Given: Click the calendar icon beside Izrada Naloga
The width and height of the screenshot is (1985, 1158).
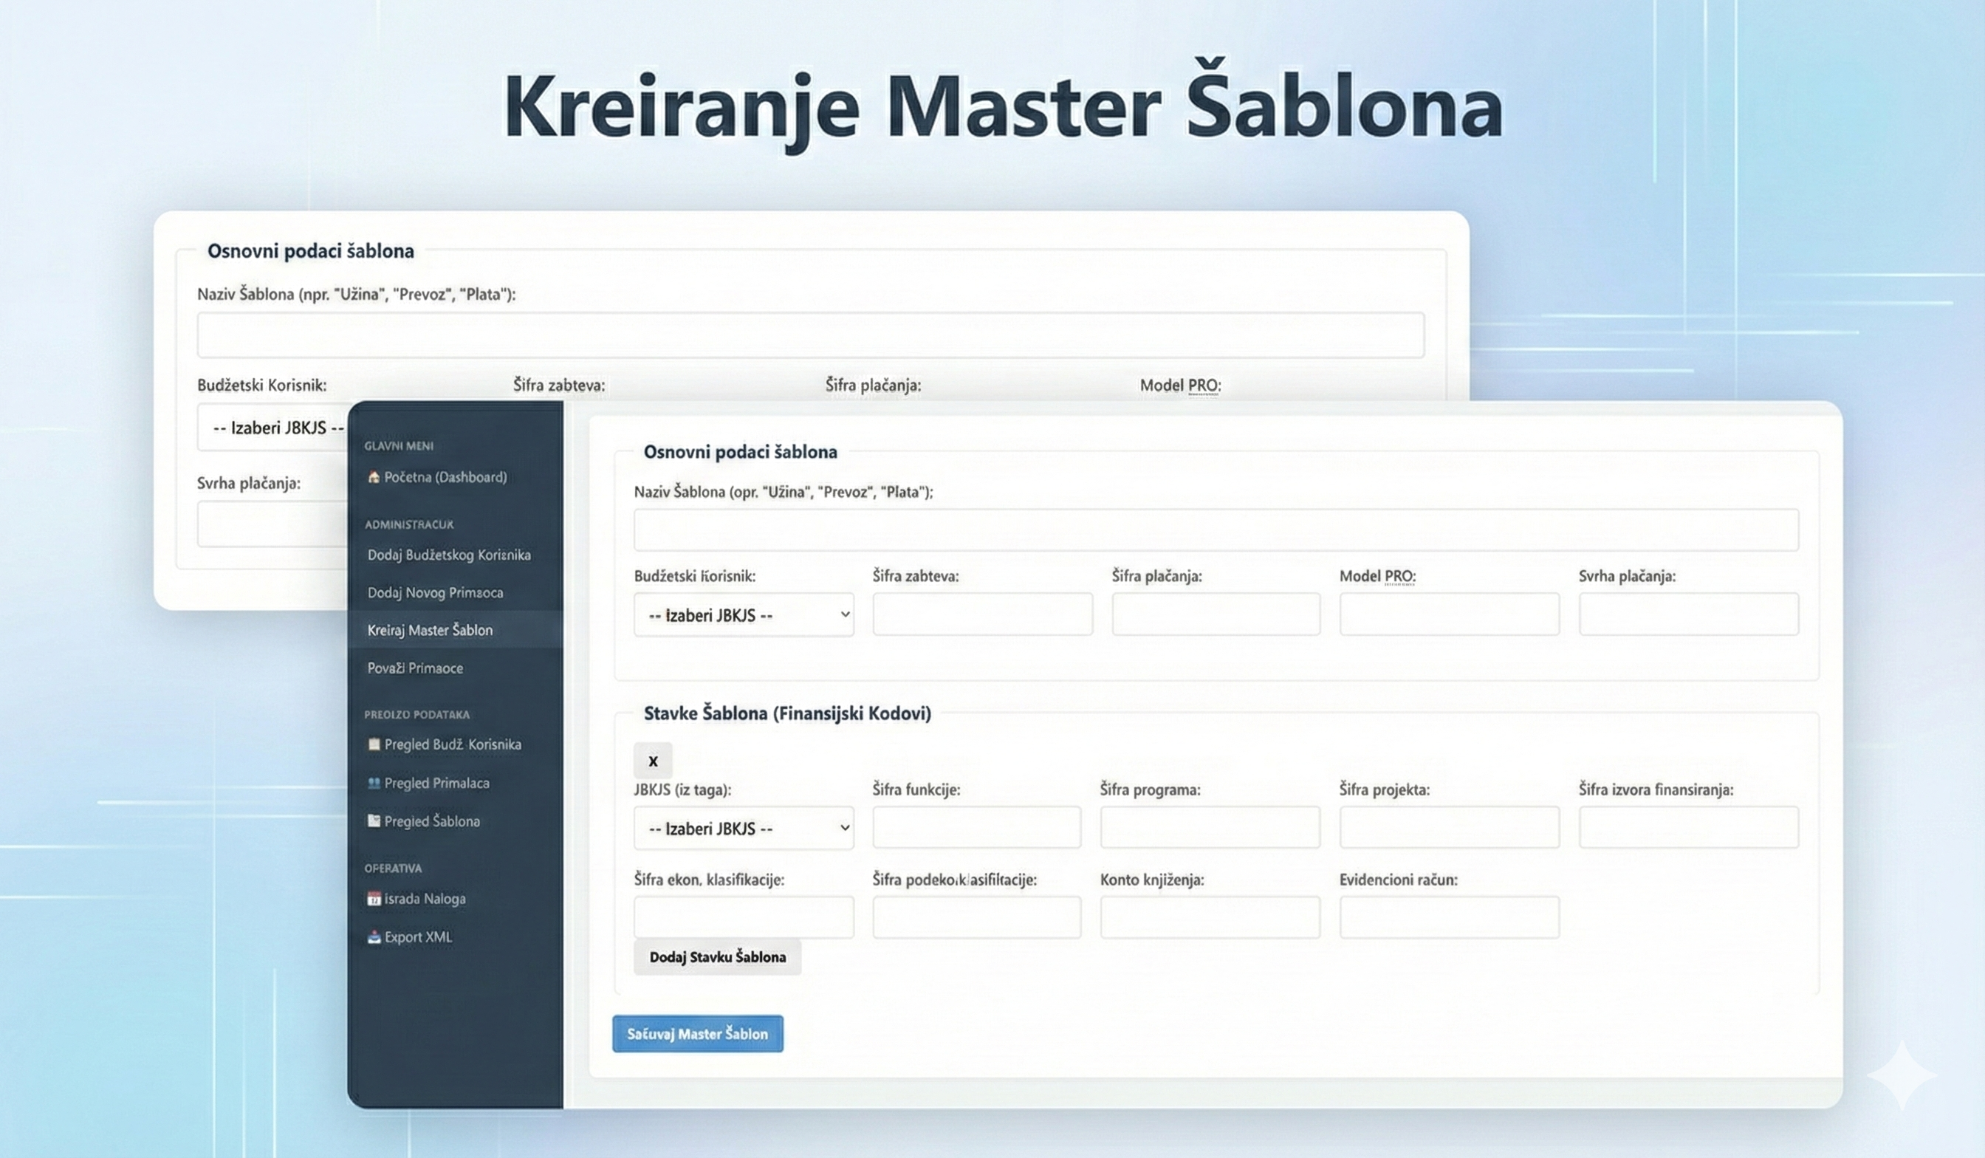Looking at the screenshot, I should 374,899.
